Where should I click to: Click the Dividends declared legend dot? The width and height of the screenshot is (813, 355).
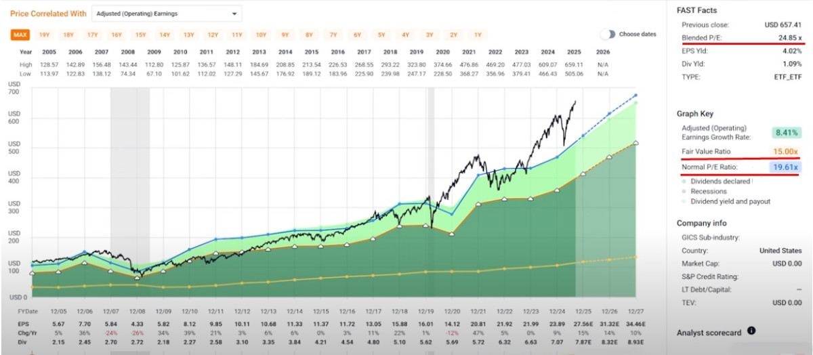tap(685, 182)
